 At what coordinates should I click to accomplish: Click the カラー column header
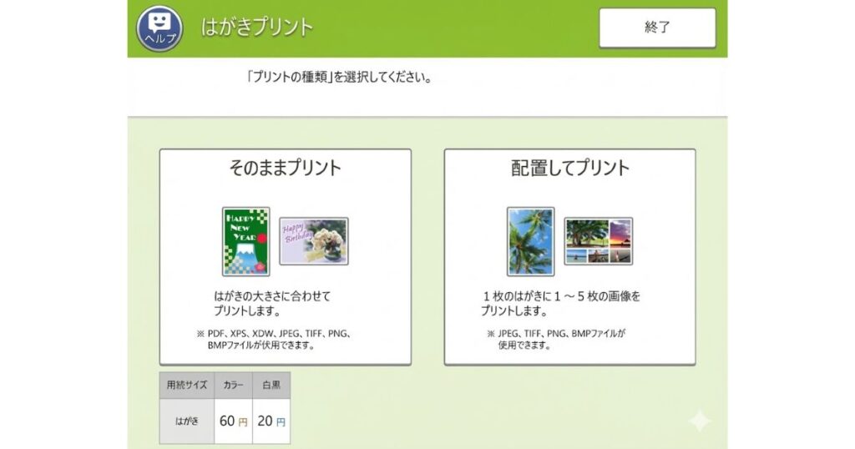(x=233, y=386)
